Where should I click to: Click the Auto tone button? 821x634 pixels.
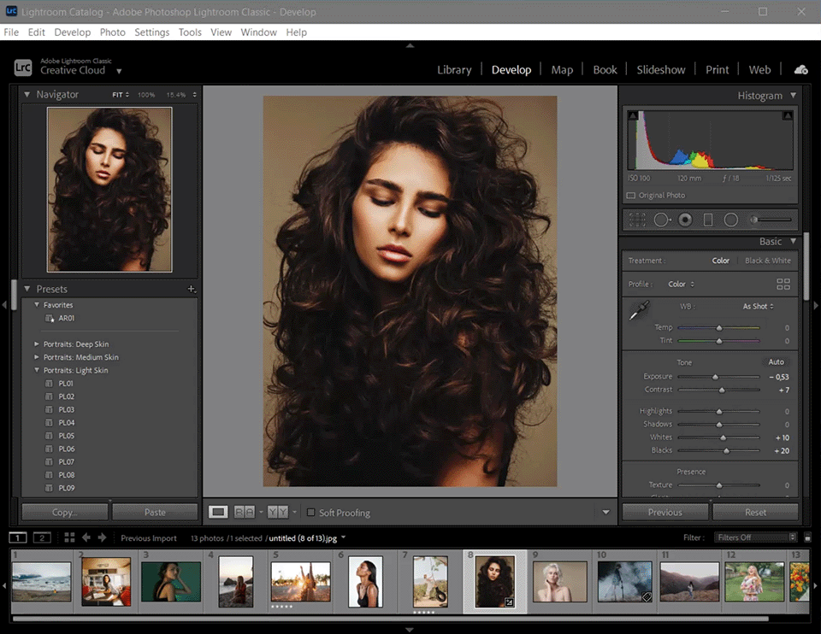coord(776,362)
